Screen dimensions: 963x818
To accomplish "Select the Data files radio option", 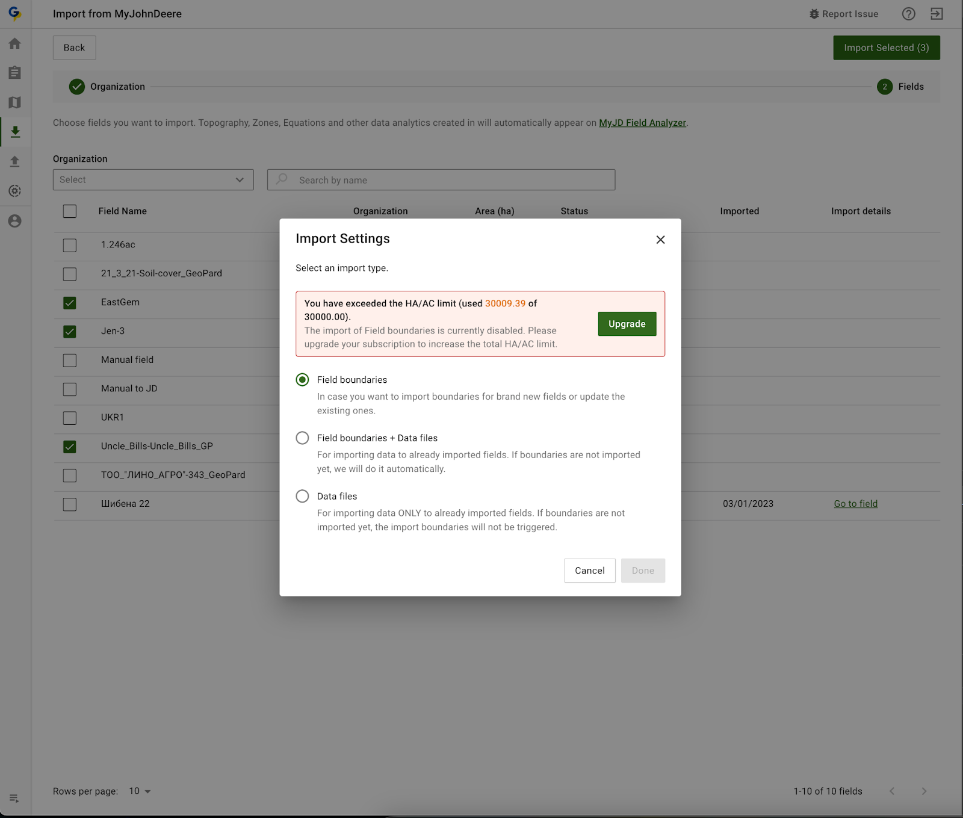I will click(302, 496).
